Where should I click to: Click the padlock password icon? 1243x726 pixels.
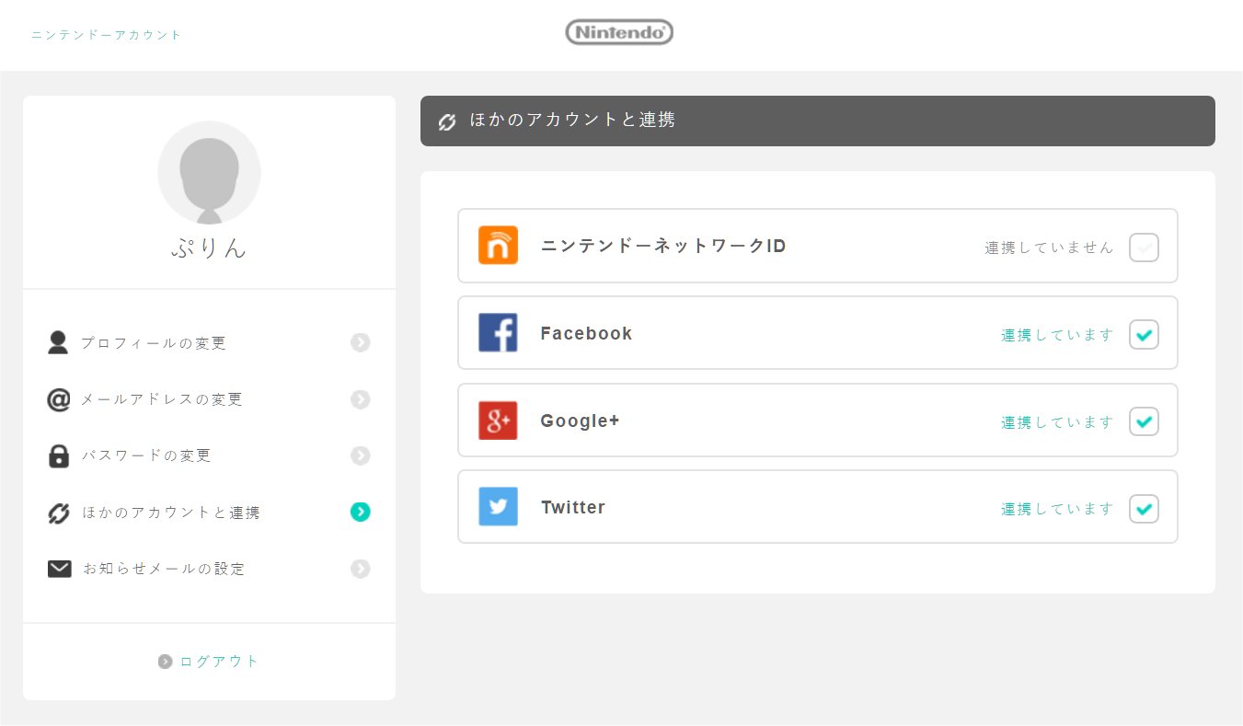pos(59,455)
